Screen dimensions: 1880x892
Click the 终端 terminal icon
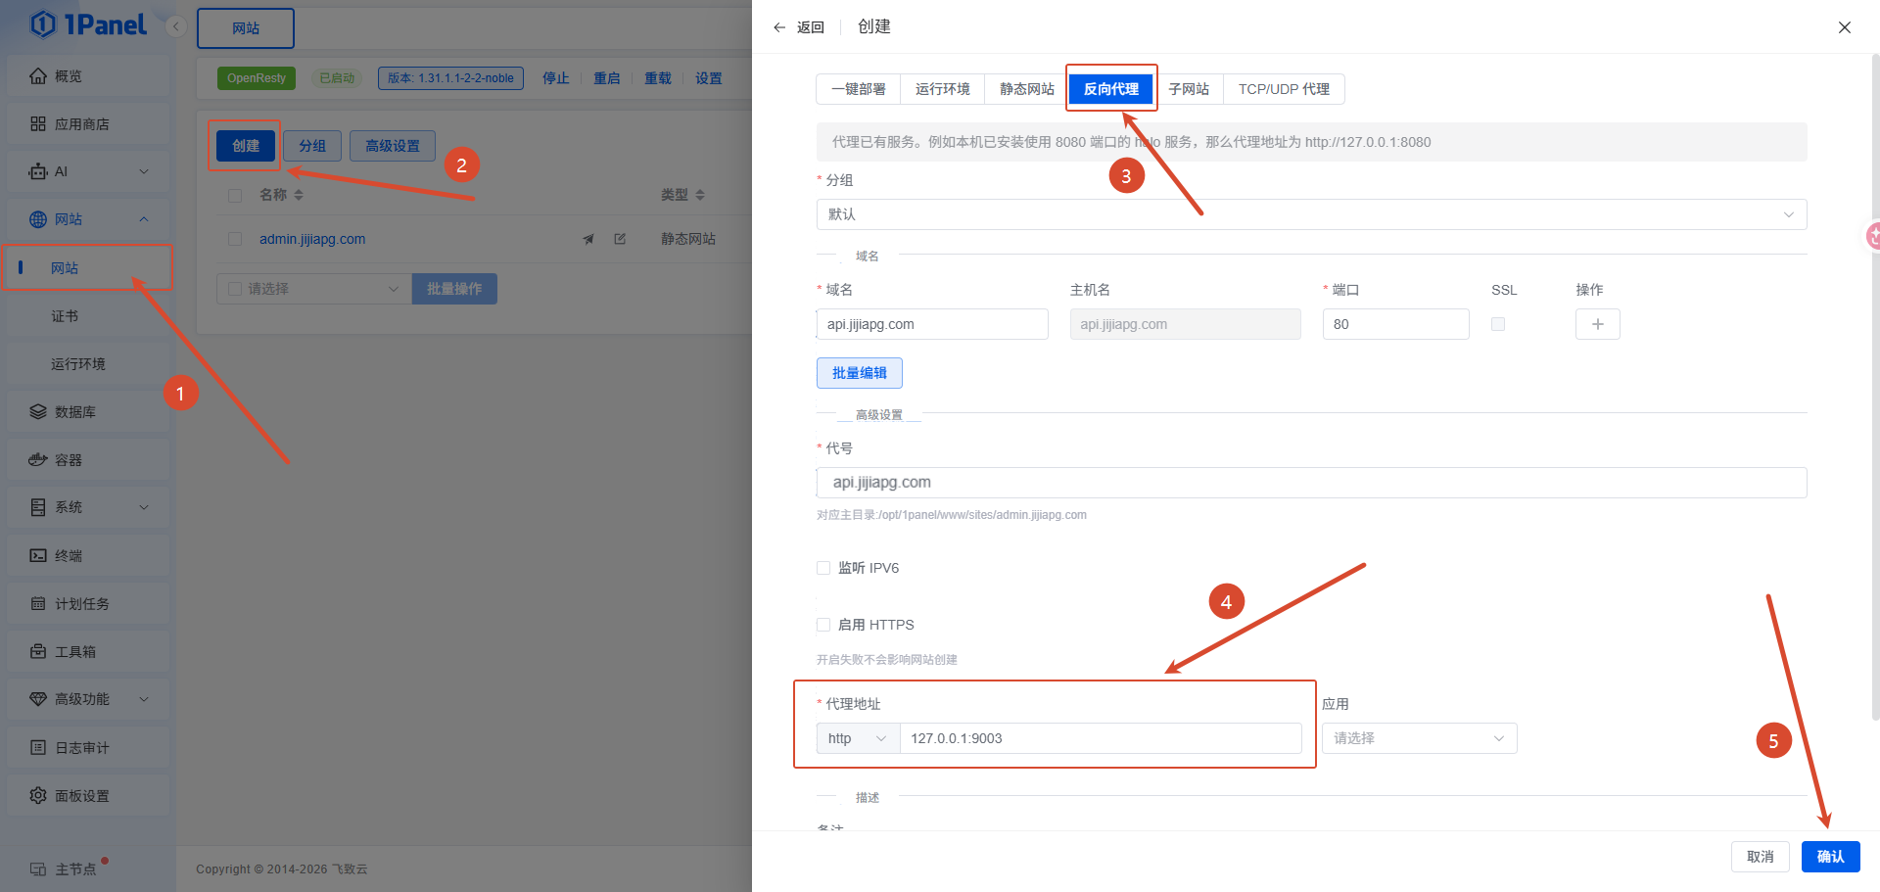[x=38, y=555]
